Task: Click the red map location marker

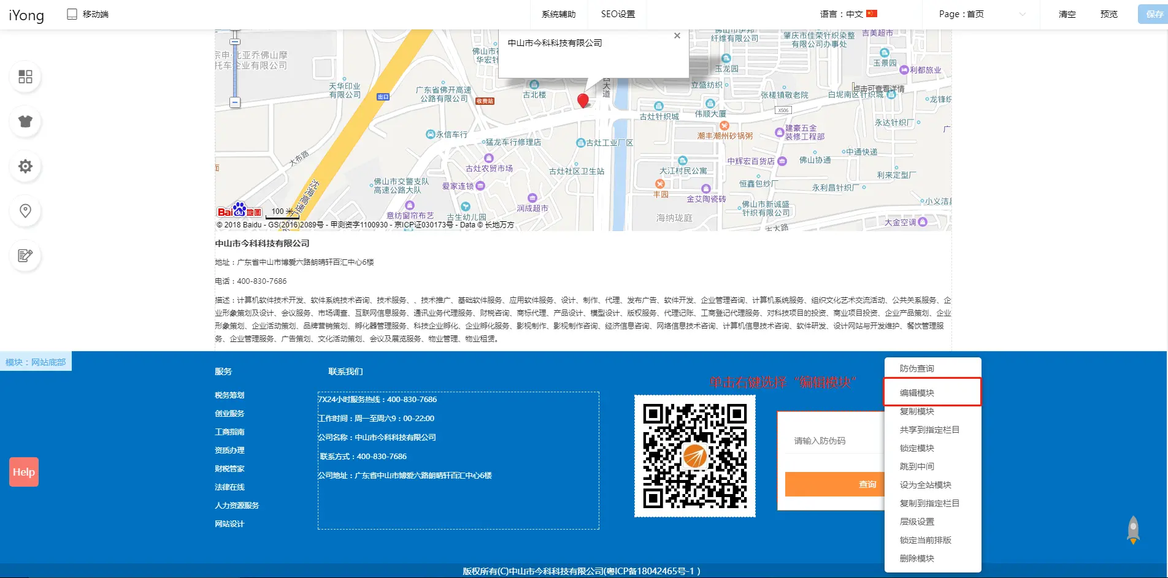Action: (583, 100)
